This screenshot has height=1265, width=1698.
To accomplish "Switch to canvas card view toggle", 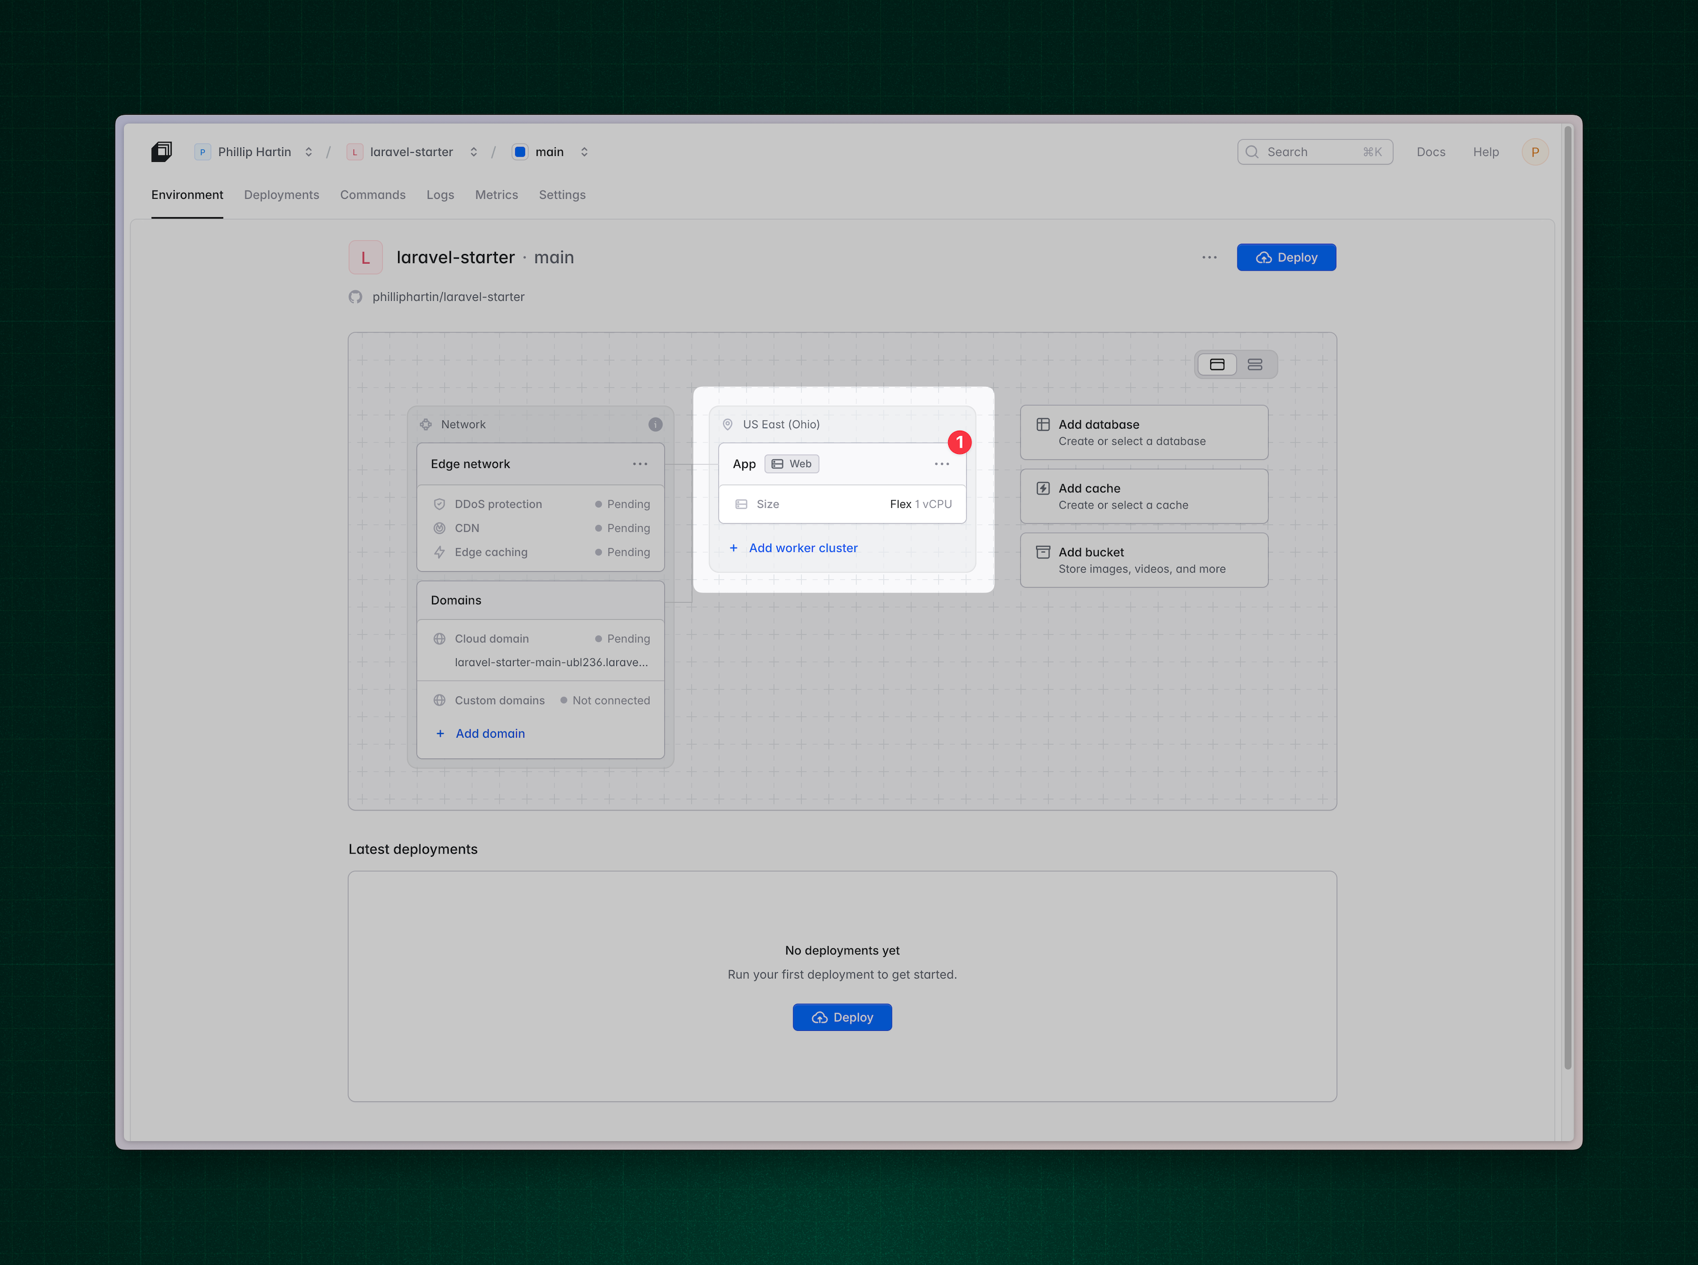I will click(x=1217, y=364).
